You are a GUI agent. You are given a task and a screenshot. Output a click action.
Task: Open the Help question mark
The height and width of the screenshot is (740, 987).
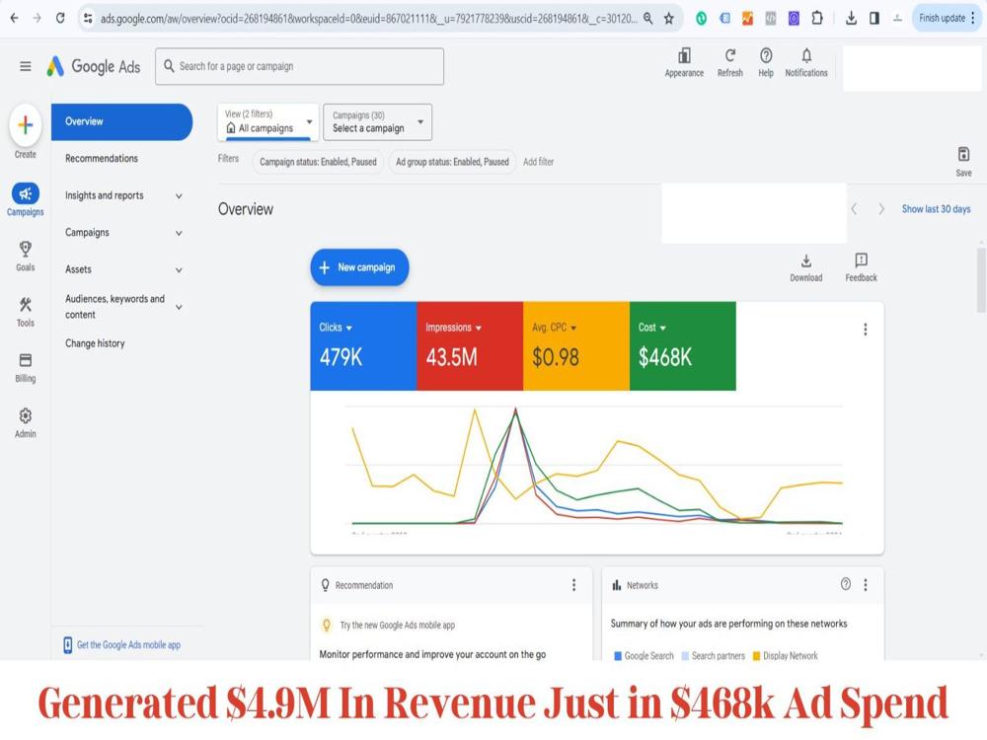pos(766,55)
